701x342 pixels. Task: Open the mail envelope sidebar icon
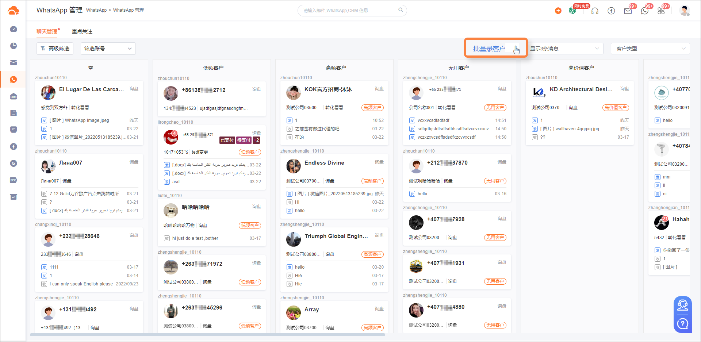tap(14, 62)
